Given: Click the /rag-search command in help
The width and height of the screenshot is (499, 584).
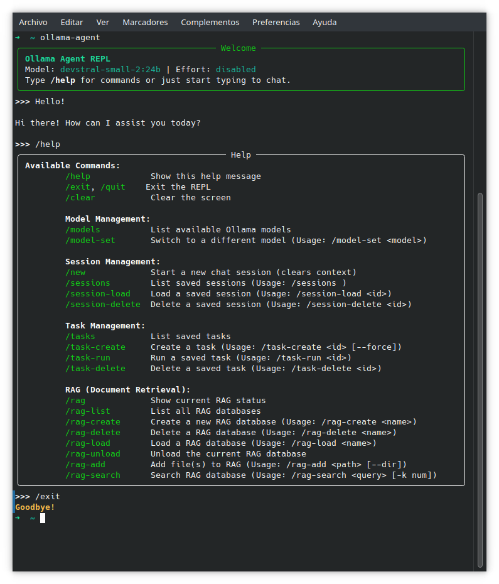Looking at the screenshot, I should 93,475.
